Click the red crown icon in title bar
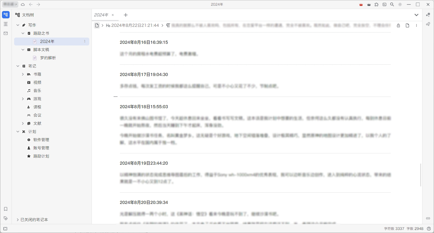Image resolution: width=434 pixels, height=233 pixels. coord(361,5)
